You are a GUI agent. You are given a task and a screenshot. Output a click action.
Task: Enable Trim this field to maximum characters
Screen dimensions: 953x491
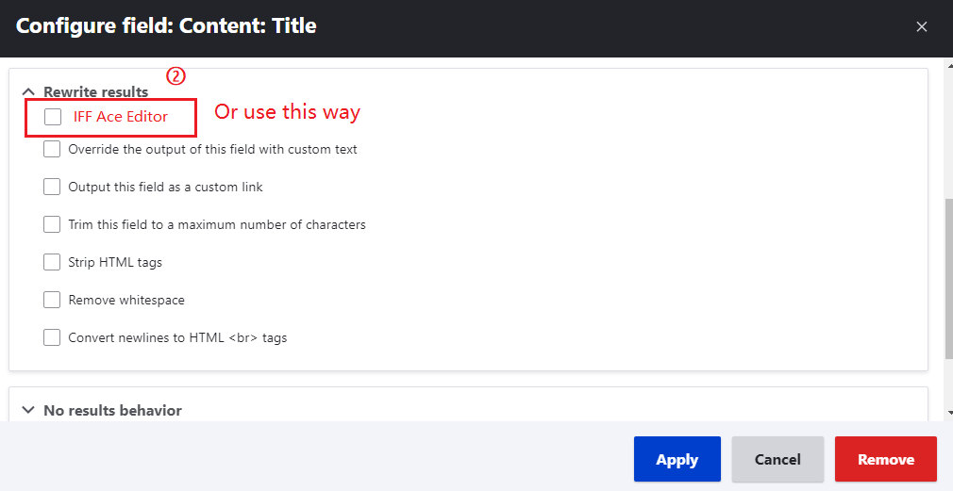[x=52, y=224]
